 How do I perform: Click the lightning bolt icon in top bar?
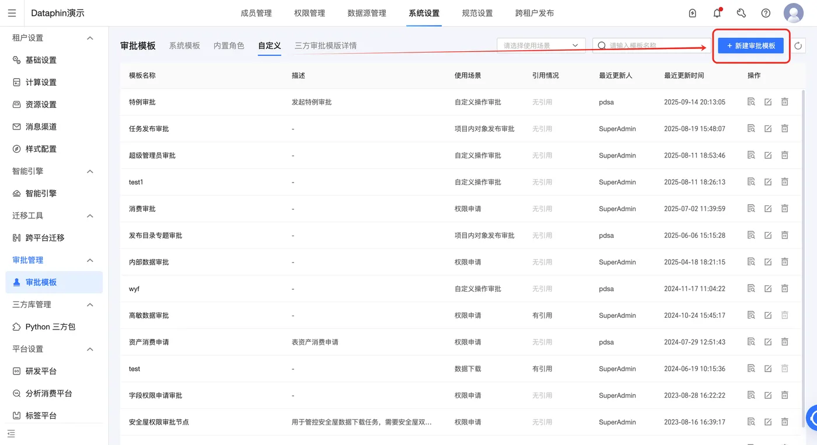tap(693, 13)
